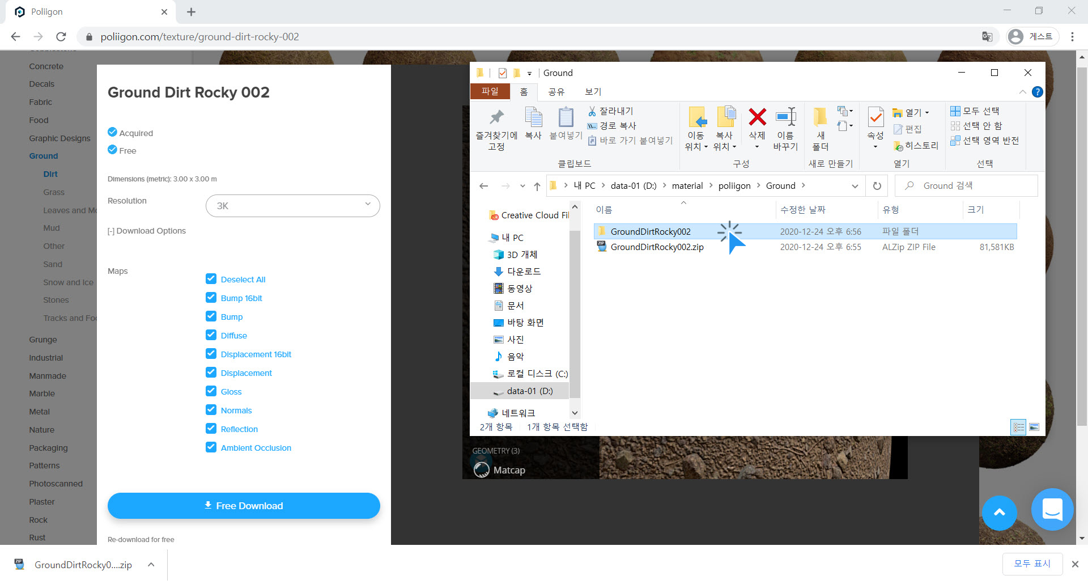Toggle Ambient Occlusion checkbox
Image resolution: width=1088 pixels, height=584 pixels.
[x=211, y=447]
